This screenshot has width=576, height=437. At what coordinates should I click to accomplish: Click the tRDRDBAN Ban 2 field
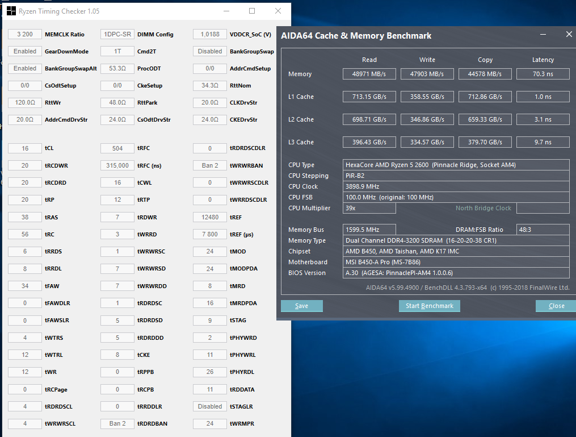click(117, 423)
